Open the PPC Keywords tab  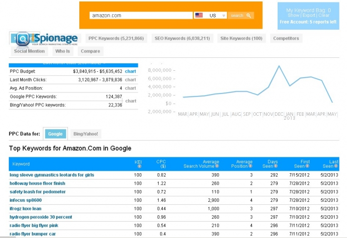click(x=116, y=38)
